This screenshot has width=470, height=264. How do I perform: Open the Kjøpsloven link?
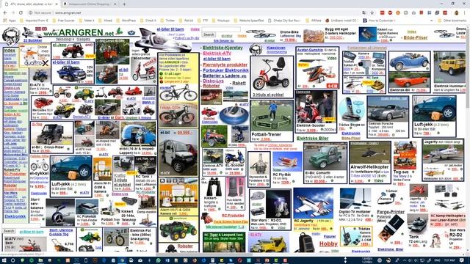pyautogui.click(x=276, y=48)
